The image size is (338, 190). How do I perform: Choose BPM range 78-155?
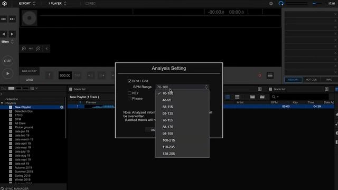pos(182,120)
